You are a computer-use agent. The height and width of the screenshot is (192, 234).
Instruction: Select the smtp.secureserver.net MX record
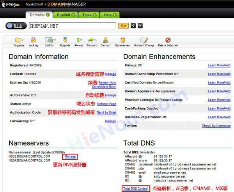pos(170,177)
